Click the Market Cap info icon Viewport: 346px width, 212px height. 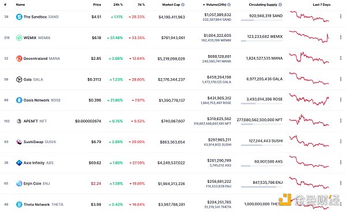click(183, 5)
